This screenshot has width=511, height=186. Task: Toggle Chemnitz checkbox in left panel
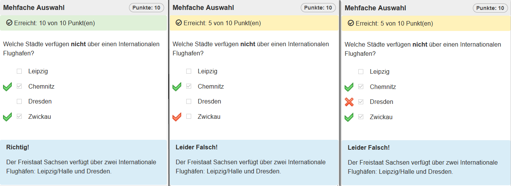coord(19,86)
